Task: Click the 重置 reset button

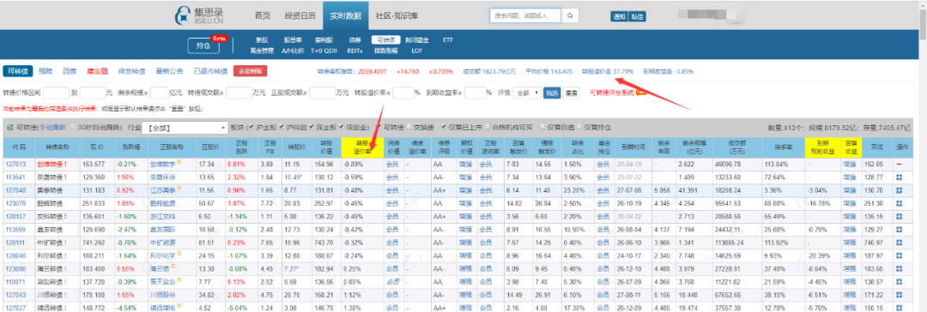Action: [x=571, y=93]
